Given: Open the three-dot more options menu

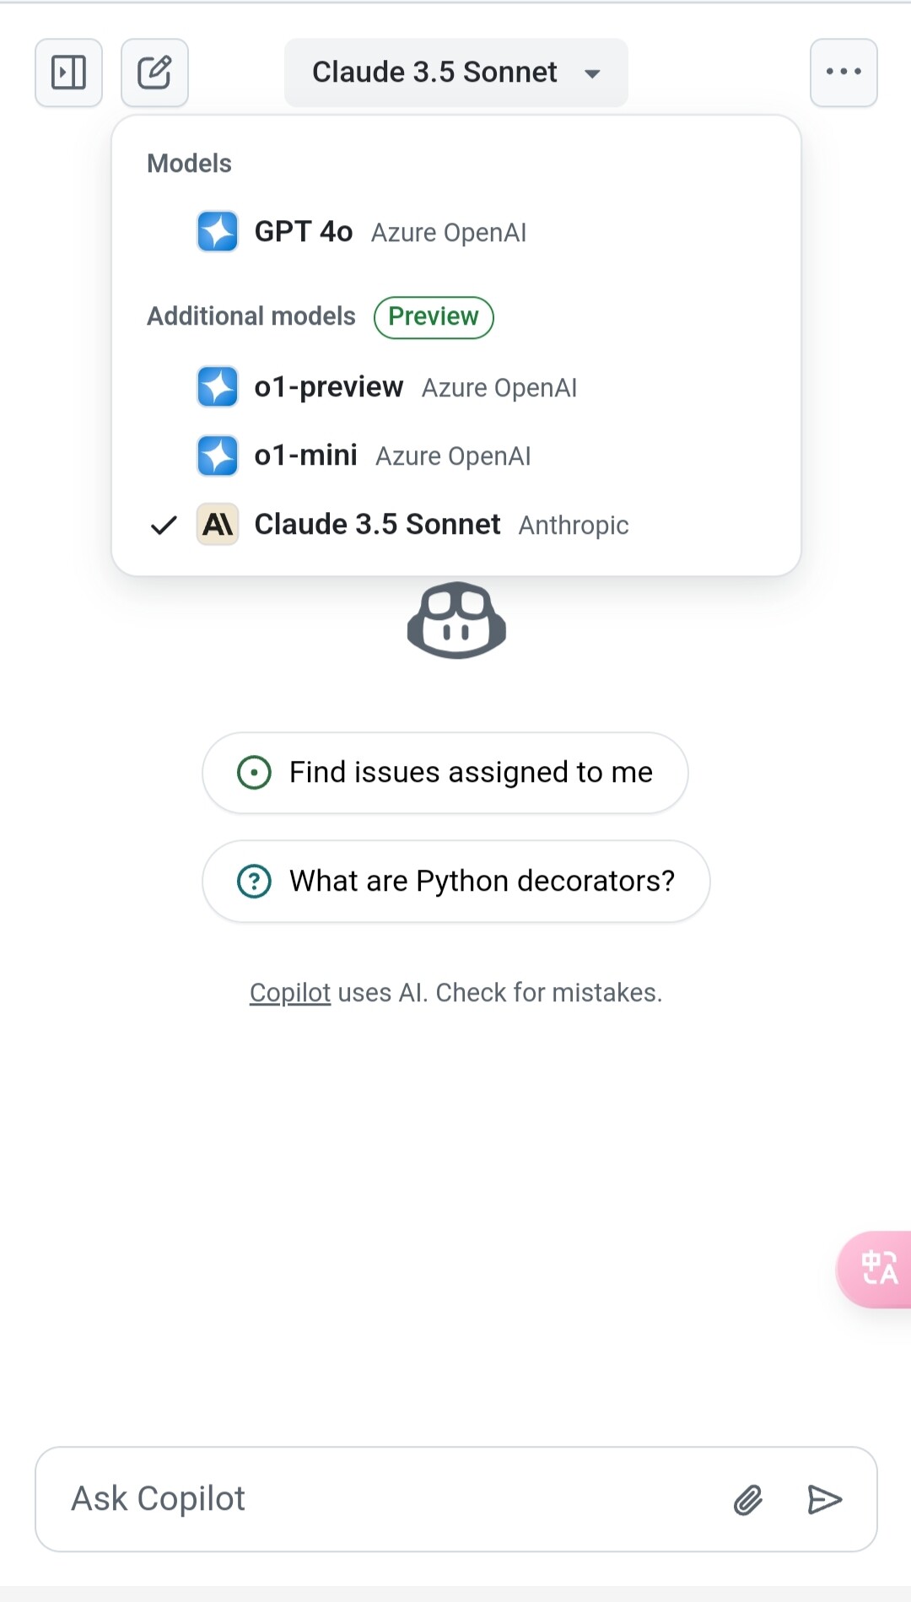Looking at the screenshot, I should point(844,73).
